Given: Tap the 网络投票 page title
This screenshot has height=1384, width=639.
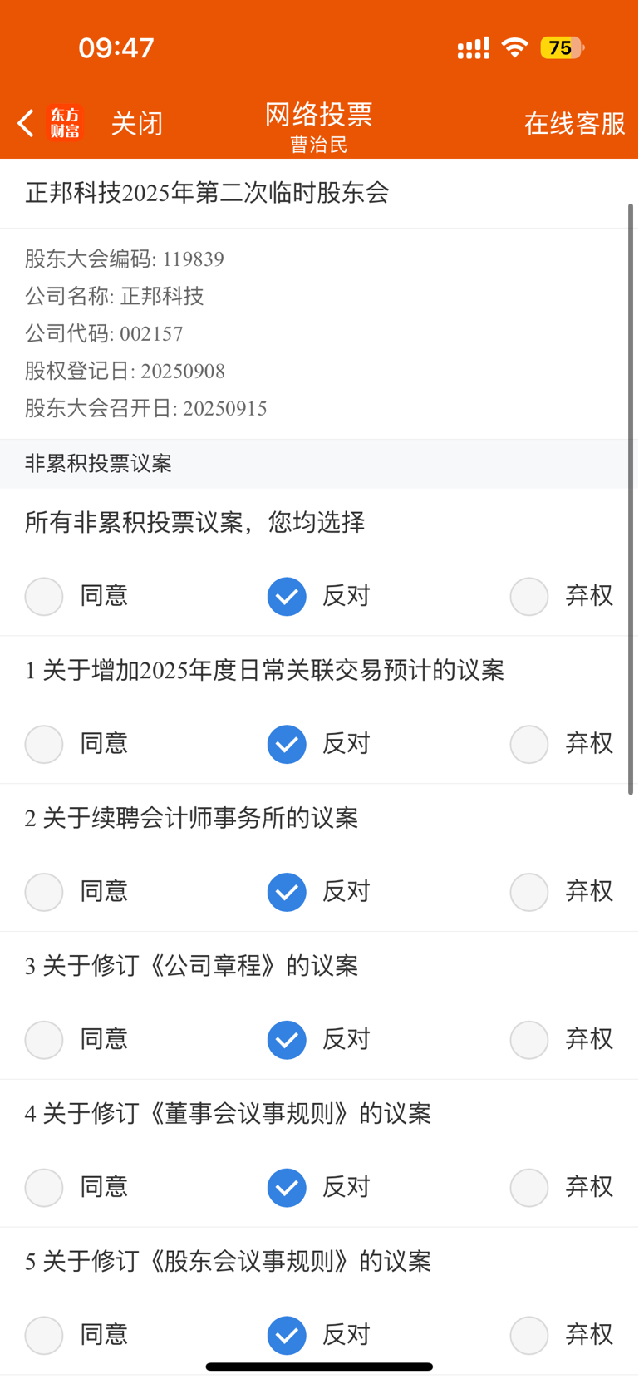Looking at the screenshot, I should click(319, 115).
